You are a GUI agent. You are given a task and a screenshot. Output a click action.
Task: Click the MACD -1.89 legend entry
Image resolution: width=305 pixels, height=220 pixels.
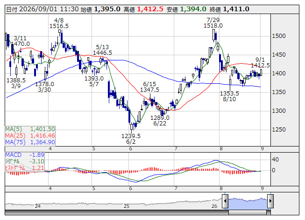(25, 155)
